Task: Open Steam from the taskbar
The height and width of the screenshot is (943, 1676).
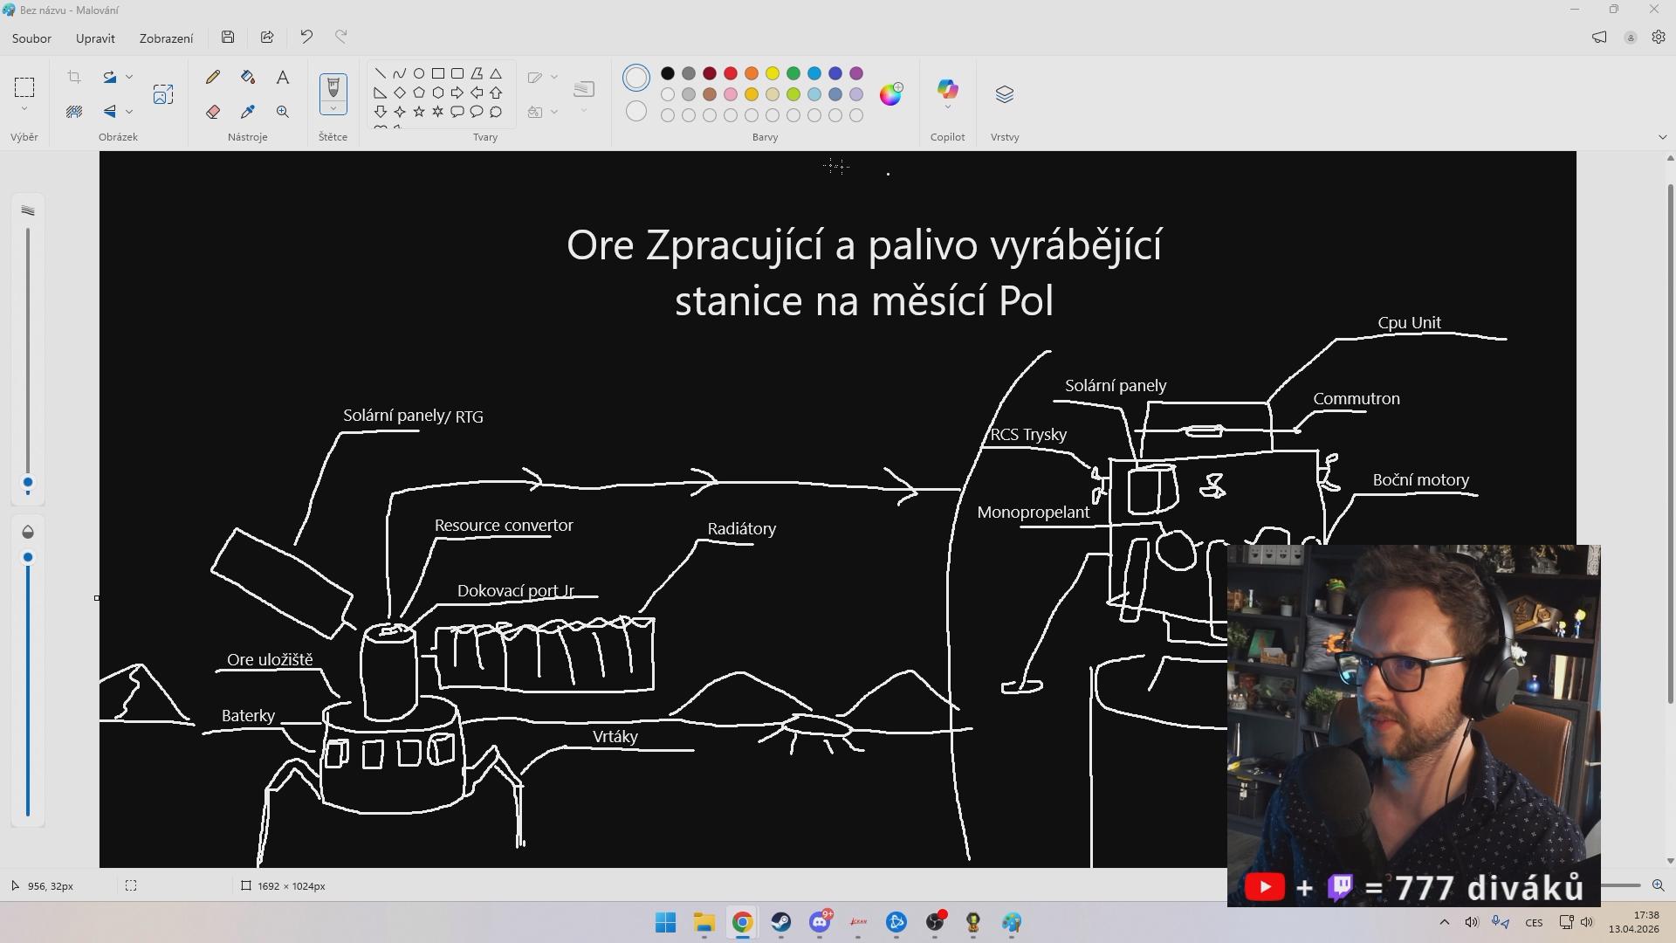Action: point(780,922)
